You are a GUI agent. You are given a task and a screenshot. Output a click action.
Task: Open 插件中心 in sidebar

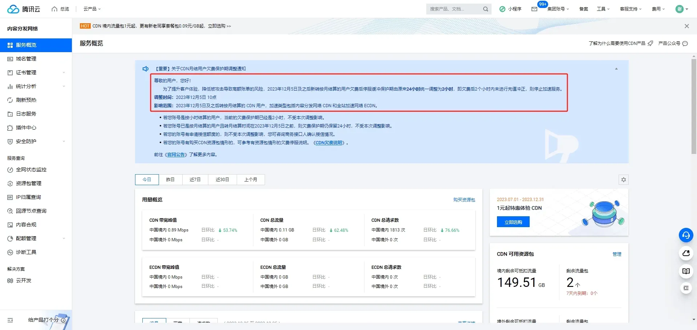pyautogui.click(x=36, y=128)
